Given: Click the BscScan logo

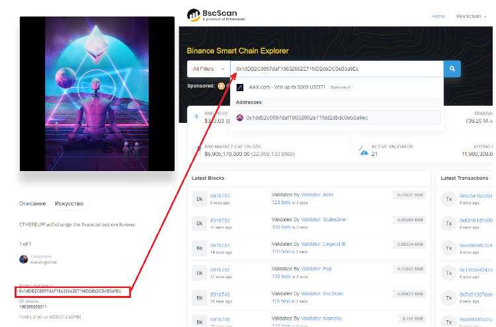Looking at the screenshot, I should tap(216, 15).
